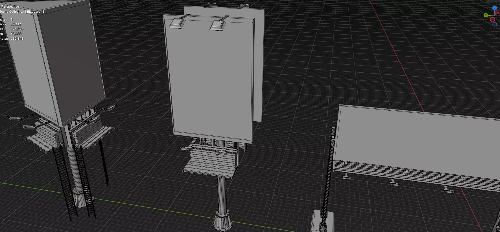Click the blue Z axis on the navigation gizmo
This screenshot has width=500, height=232.
click(x=495, y=8)
